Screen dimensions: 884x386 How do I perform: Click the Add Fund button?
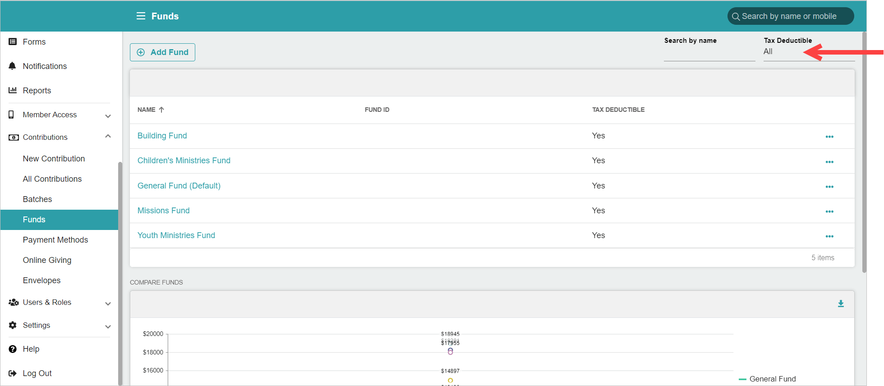click(x=162, y=52)
